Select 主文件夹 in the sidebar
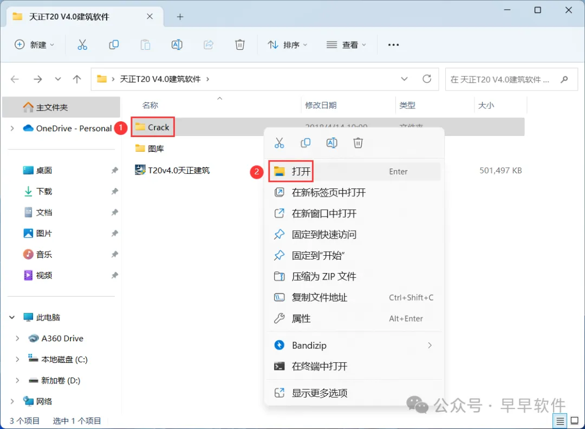The image size is (585, 429). (61, 107)
